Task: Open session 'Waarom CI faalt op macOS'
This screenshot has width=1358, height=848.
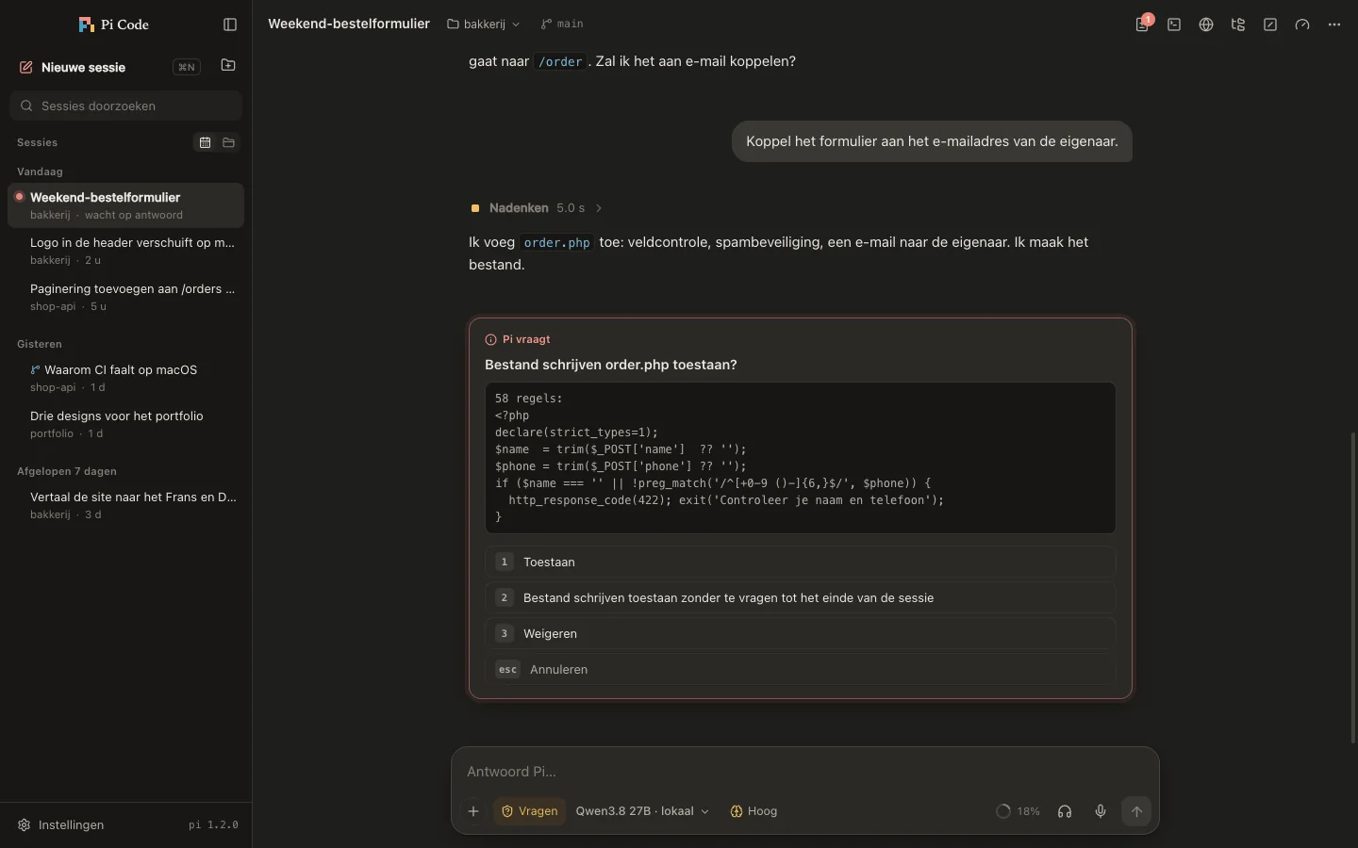Action: pos(126,378)
